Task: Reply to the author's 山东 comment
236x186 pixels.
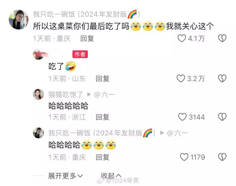Action: pos(103,79)
